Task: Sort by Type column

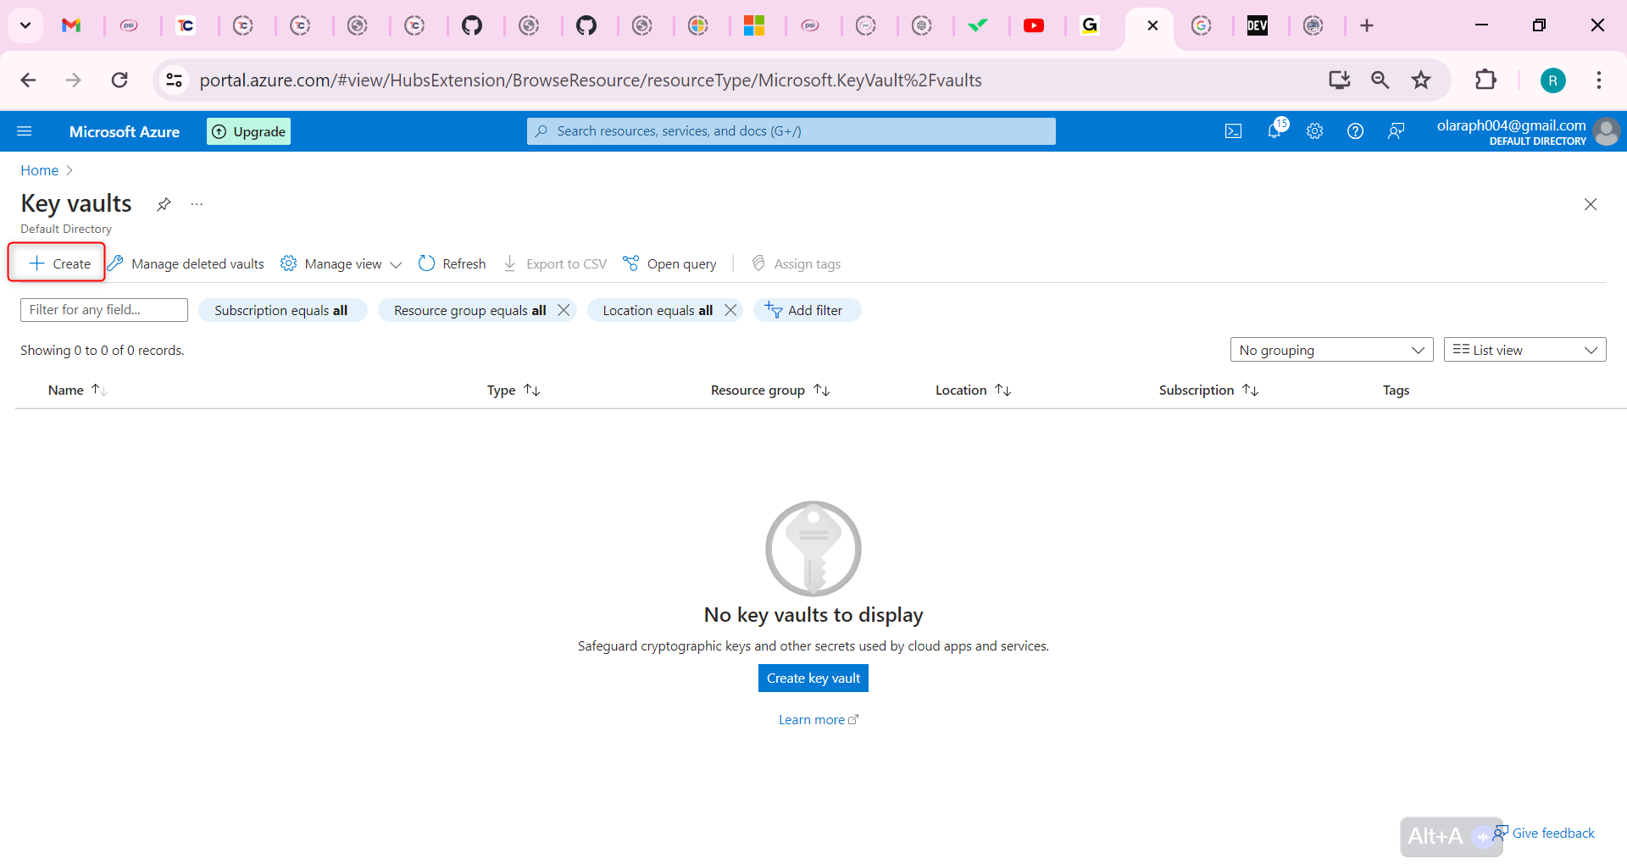Action: pos(514,390)
